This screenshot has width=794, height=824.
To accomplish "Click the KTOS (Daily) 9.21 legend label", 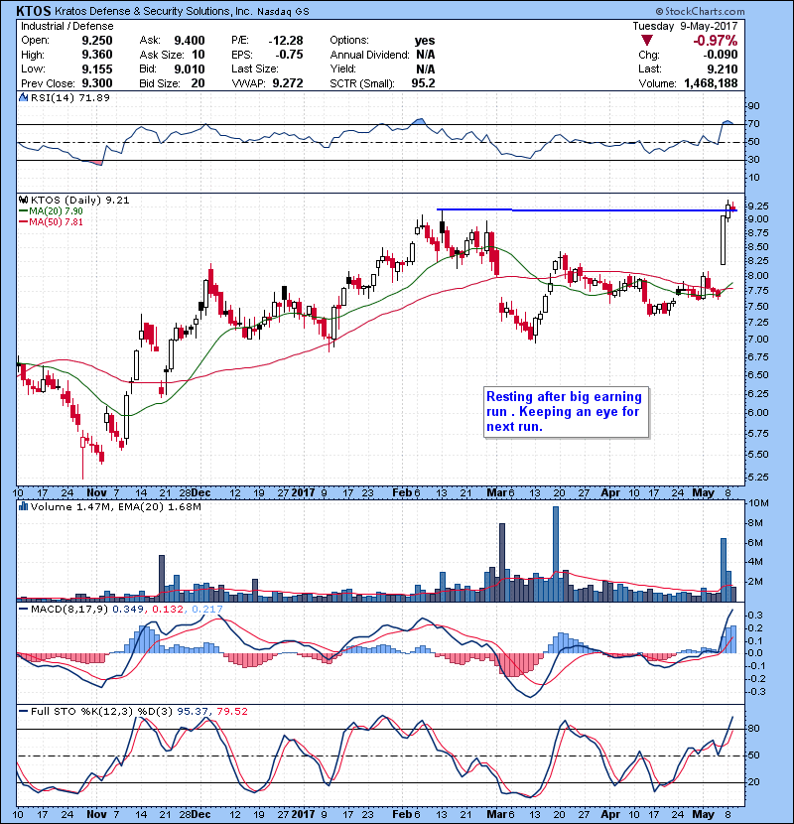I will click(x=79, y=201).
